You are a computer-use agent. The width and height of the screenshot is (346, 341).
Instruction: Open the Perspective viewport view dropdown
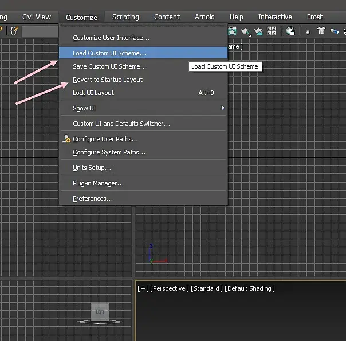pos(168,288)
